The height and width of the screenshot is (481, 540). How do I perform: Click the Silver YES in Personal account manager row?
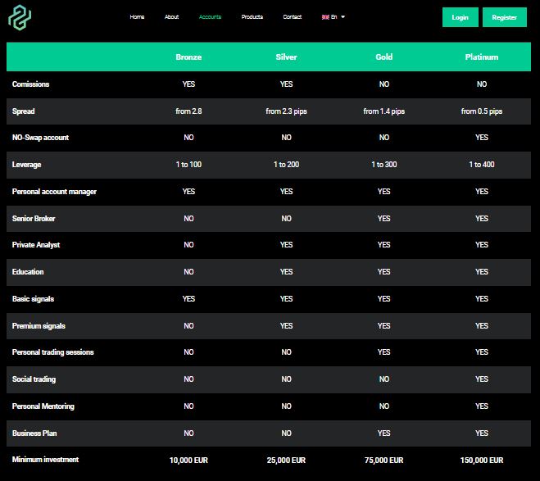coord(286,192)
